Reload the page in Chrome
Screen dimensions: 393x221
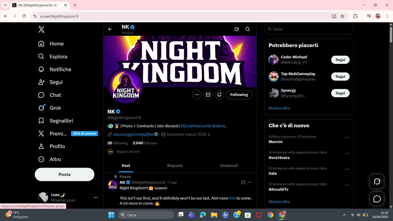(24, 16)
